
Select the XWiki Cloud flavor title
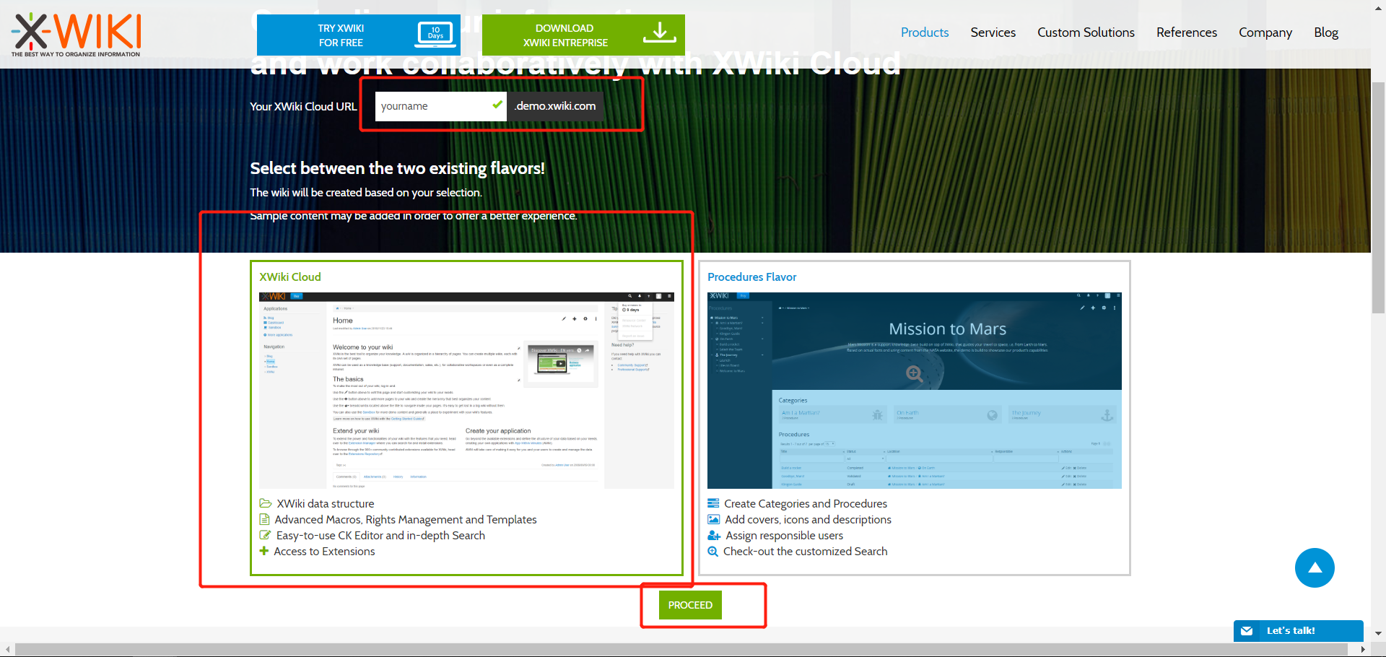tap(290, 277)
